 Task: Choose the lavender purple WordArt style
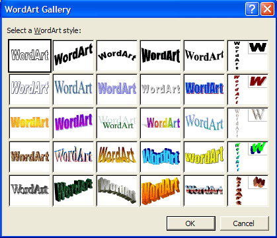click(117, 89)
